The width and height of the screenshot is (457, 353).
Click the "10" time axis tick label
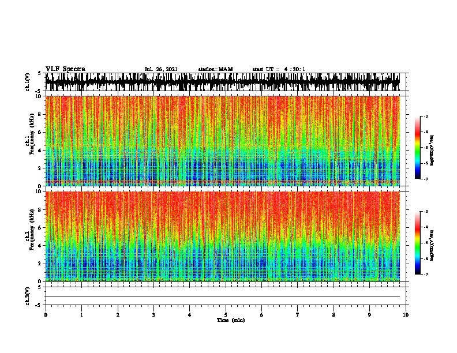point(406,314)
